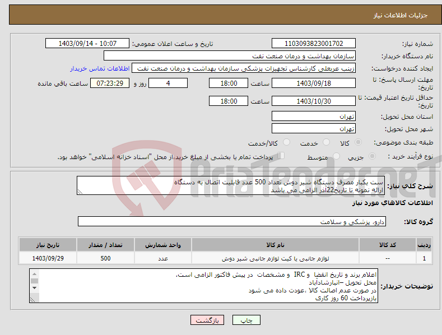Click the buyer notes text area
Image resolution: width=442 pixels, height=335 pixels.
[x=203, y=286]
